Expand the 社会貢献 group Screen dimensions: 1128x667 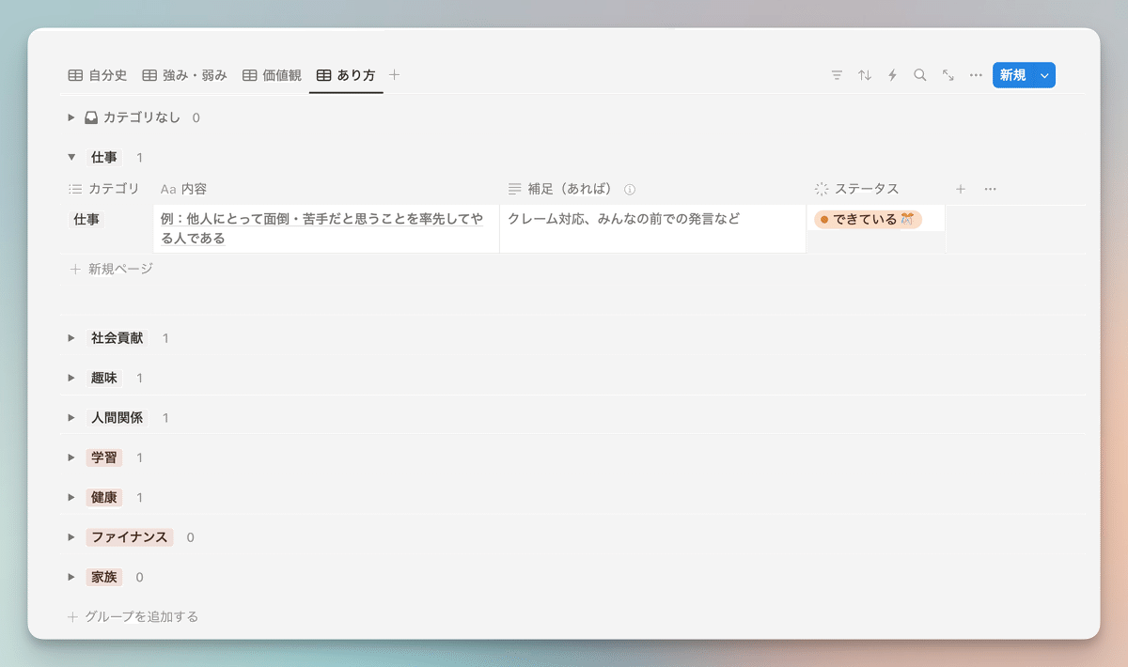71,337
